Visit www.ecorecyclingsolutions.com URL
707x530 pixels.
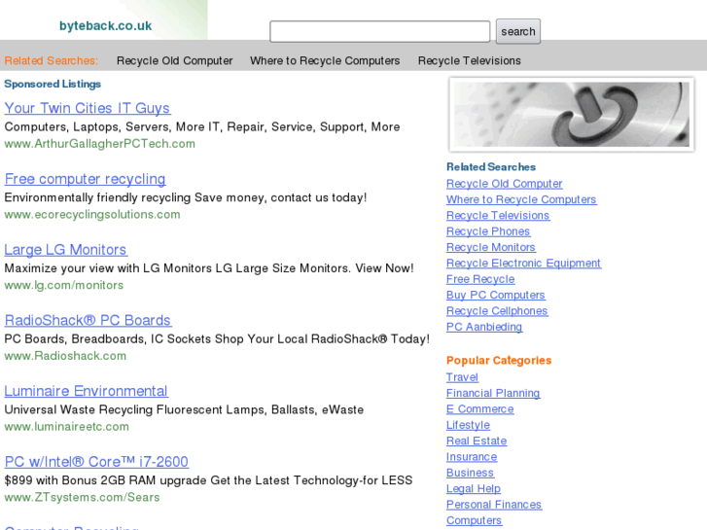click(x=92, y=215)
